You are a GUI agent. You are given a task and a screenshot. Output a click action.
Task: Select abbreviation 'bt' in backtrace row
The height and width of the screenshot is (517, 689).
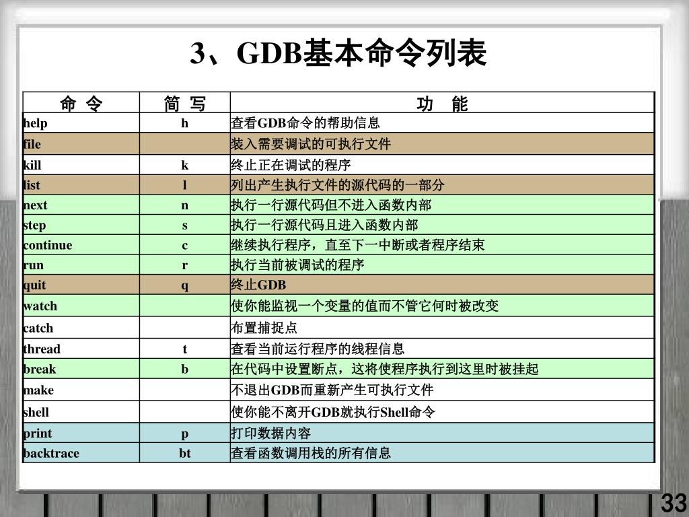pos(184,453)
